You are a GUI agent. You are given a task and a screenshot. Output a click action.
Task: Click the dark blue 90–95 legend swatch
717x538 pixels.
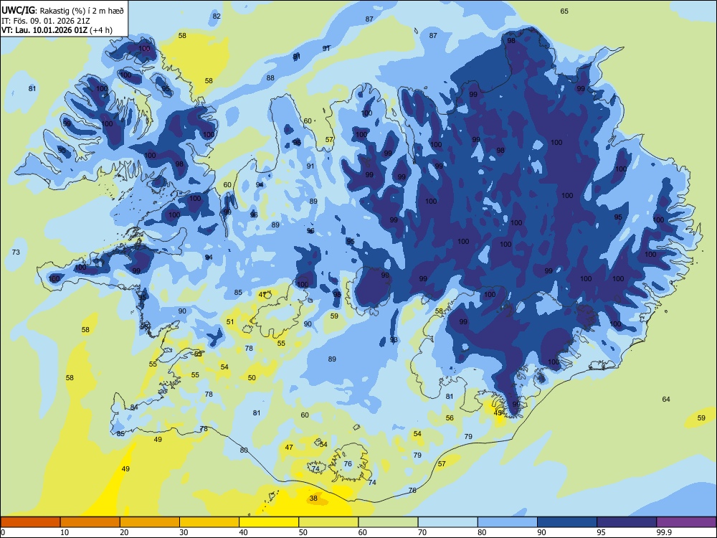pos(567,522)
